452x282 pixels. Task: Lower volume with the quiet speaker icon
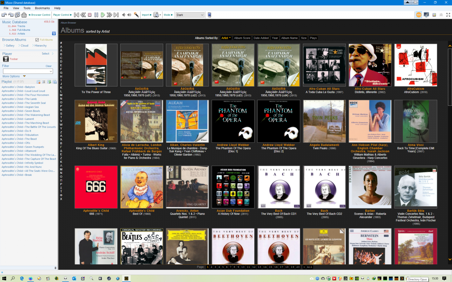tap(124, 15)
